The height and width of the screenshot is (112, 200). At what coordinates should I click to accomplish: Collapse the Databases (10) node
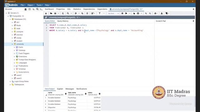point(10,19)
